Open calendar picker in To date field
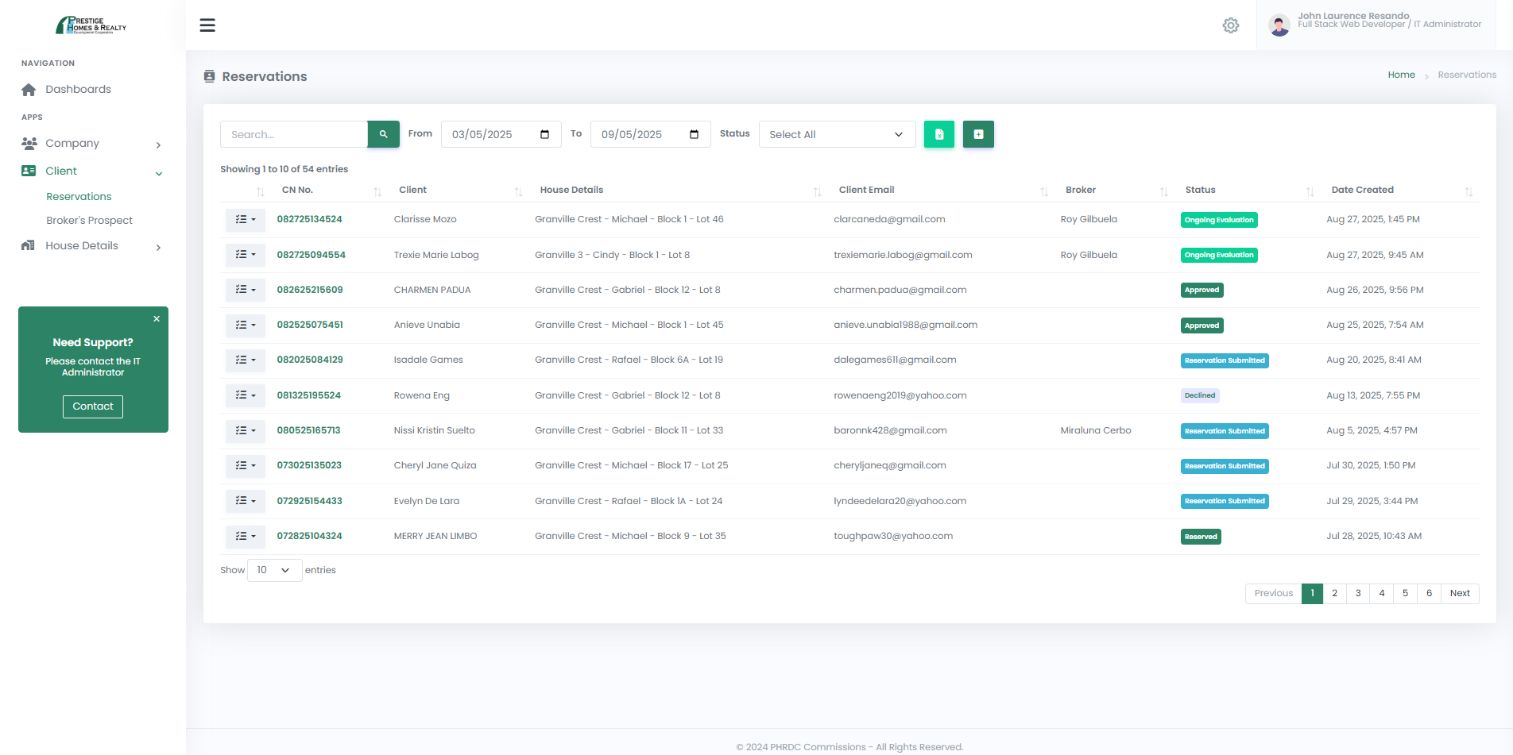 pyautogui.click(x=694, y=134)
